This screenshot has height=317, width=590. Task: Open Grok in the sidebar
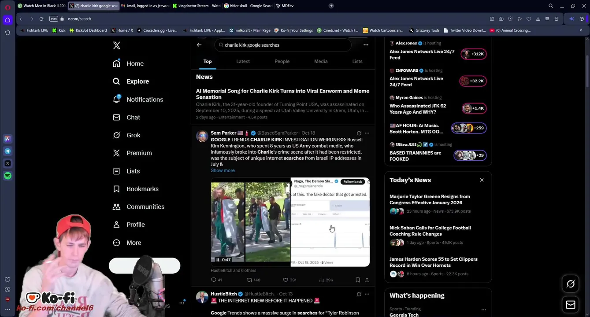click(x=126, y=135)
